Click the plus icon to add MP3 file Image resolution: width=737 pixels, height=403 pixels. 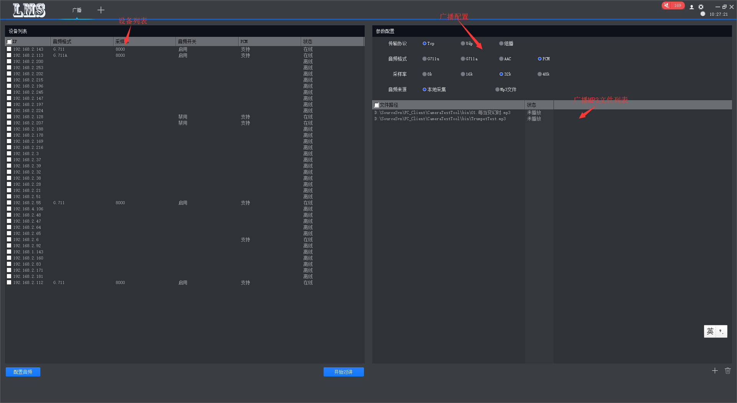[715, 371]
